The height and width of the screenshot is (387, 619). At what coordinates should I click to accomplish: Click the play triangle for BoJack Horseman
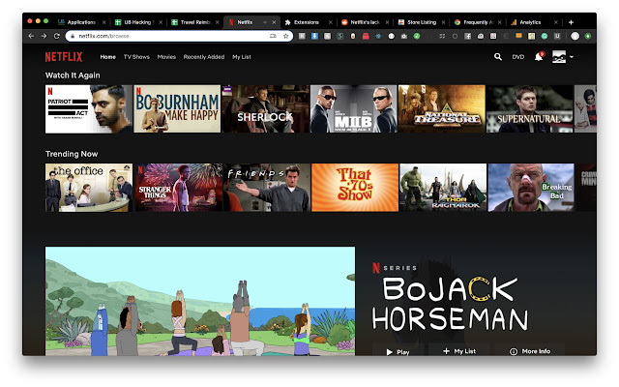click(x=389, y=352)
